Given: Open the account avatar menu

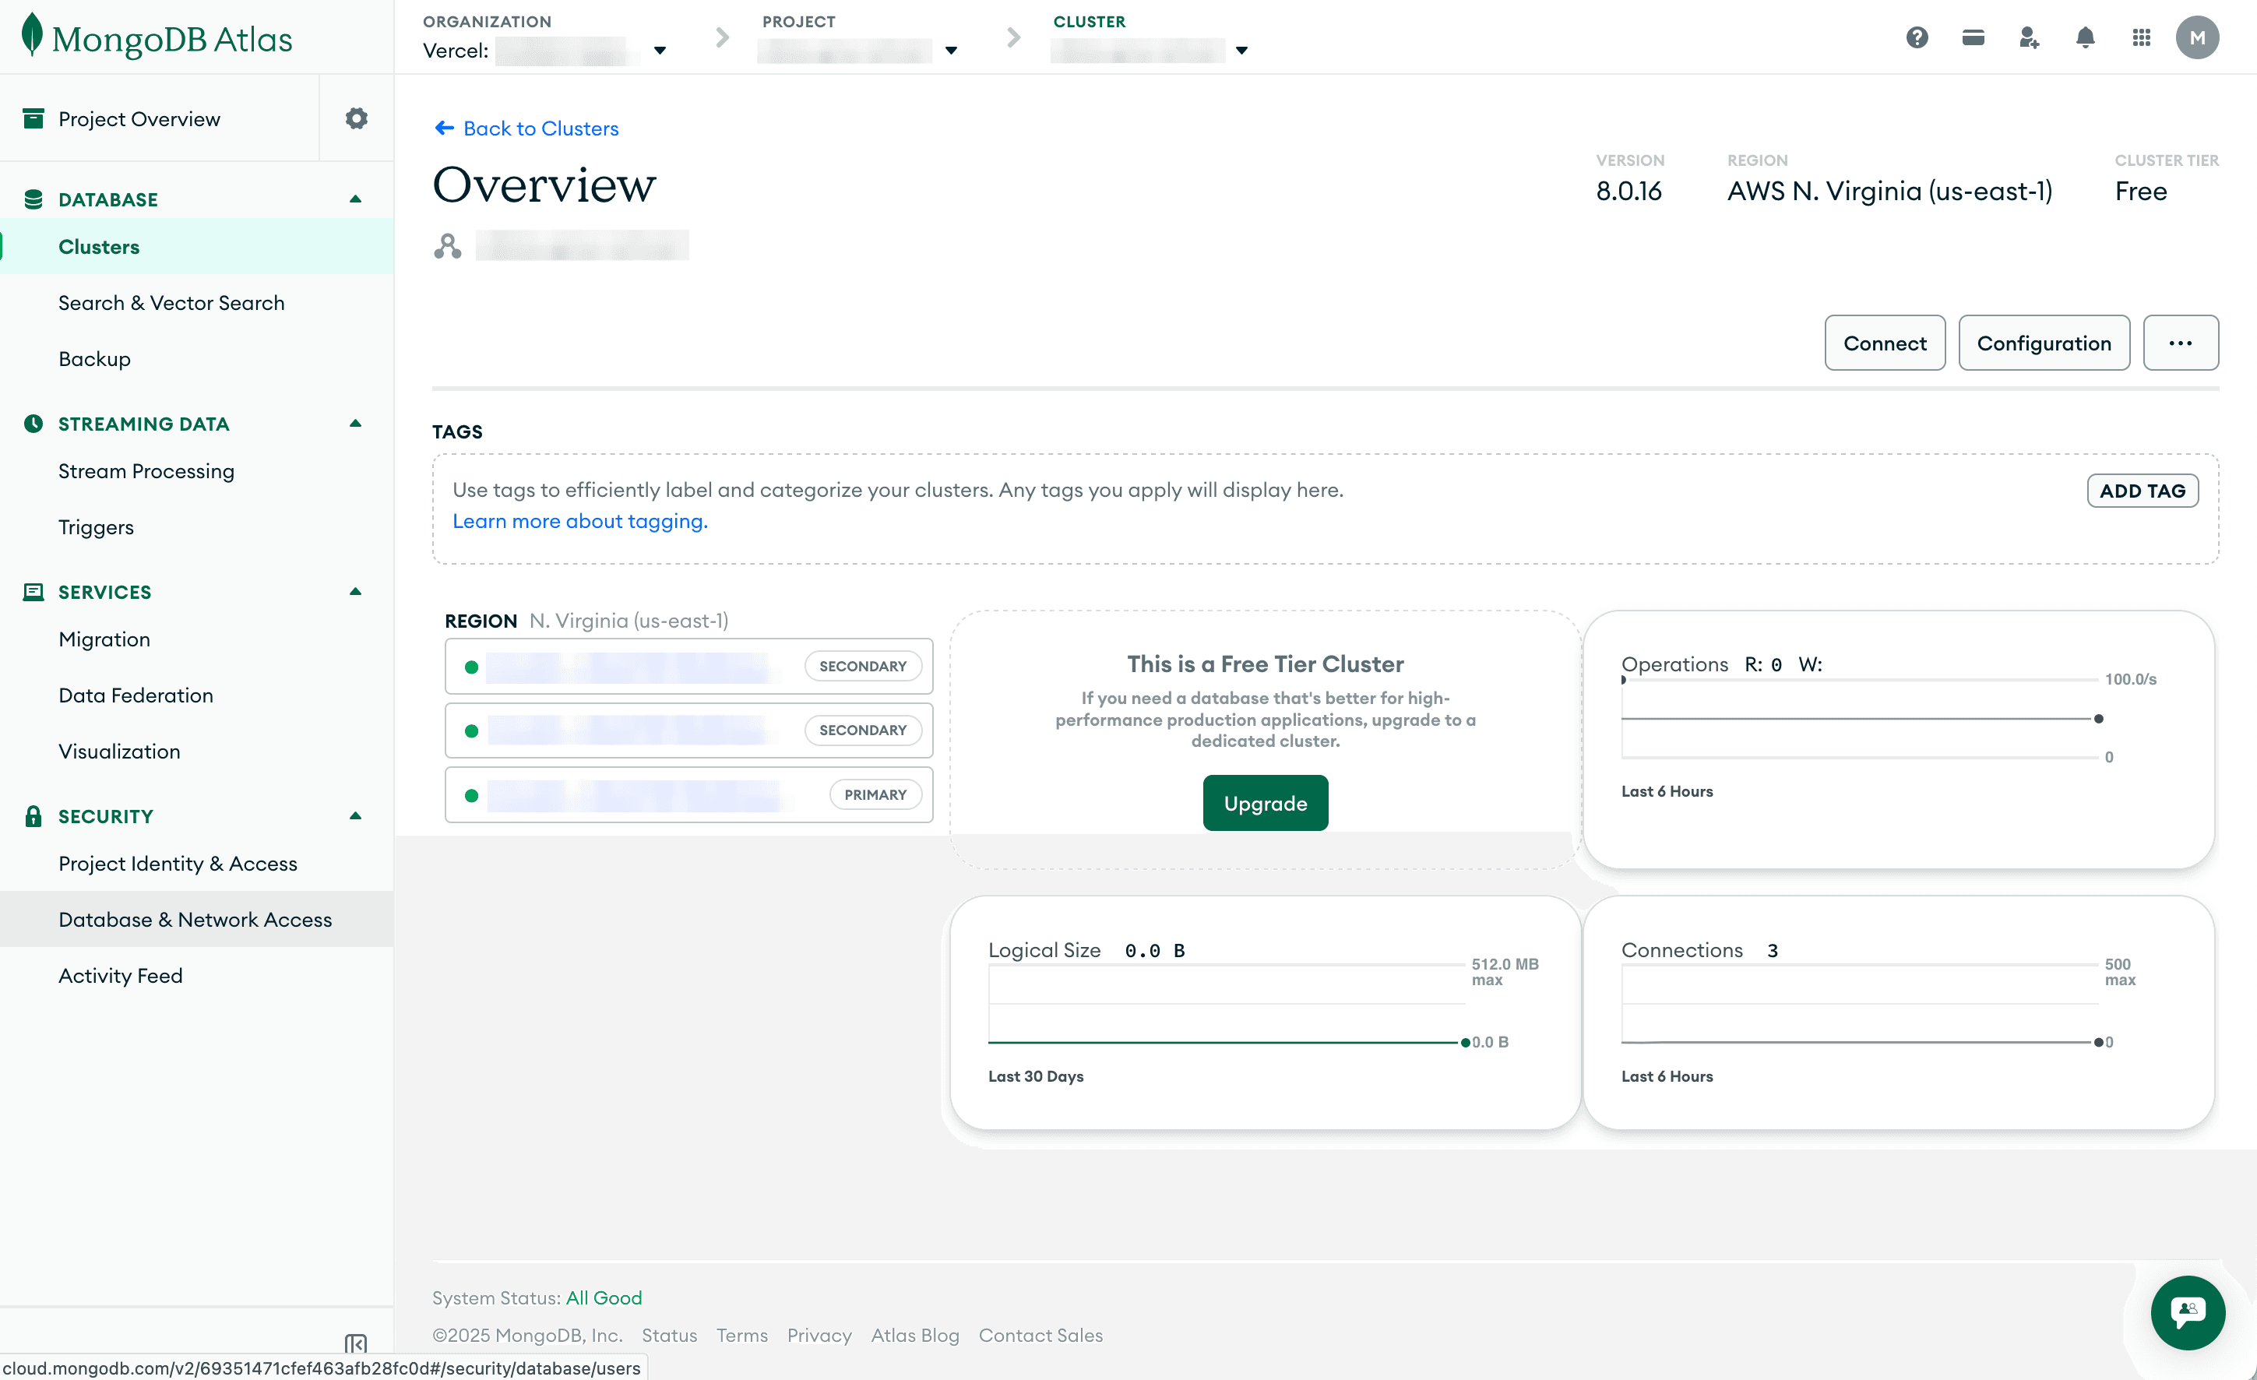Looking at the screenshot, I should [2199, 37].
